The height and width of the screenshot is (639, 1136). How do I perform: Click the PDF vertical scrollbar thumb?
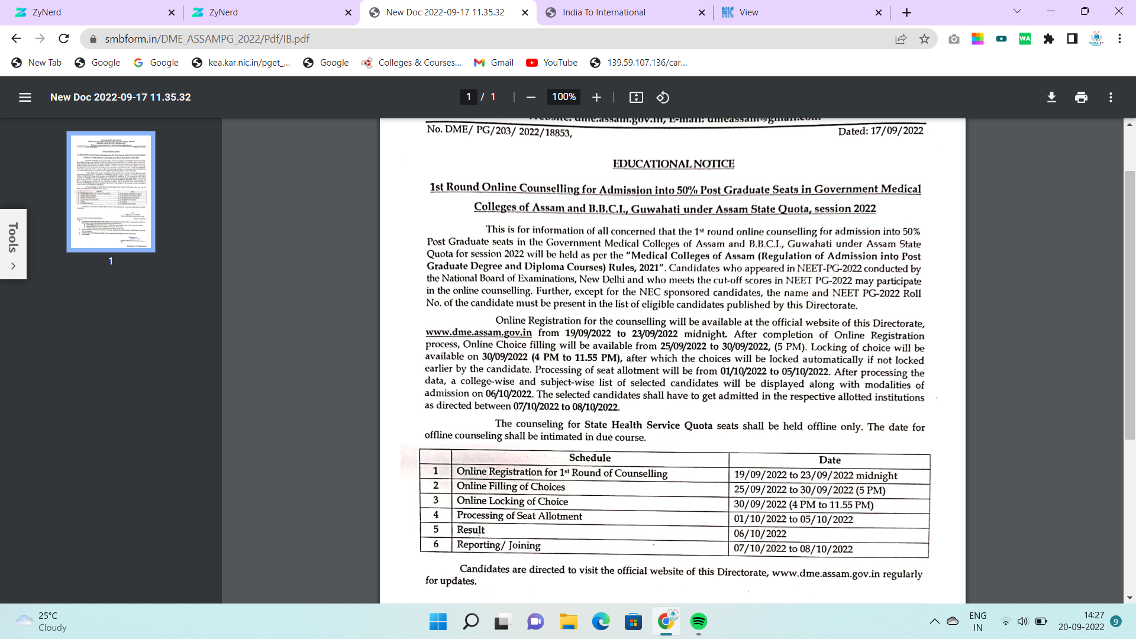pos(1129,305)
